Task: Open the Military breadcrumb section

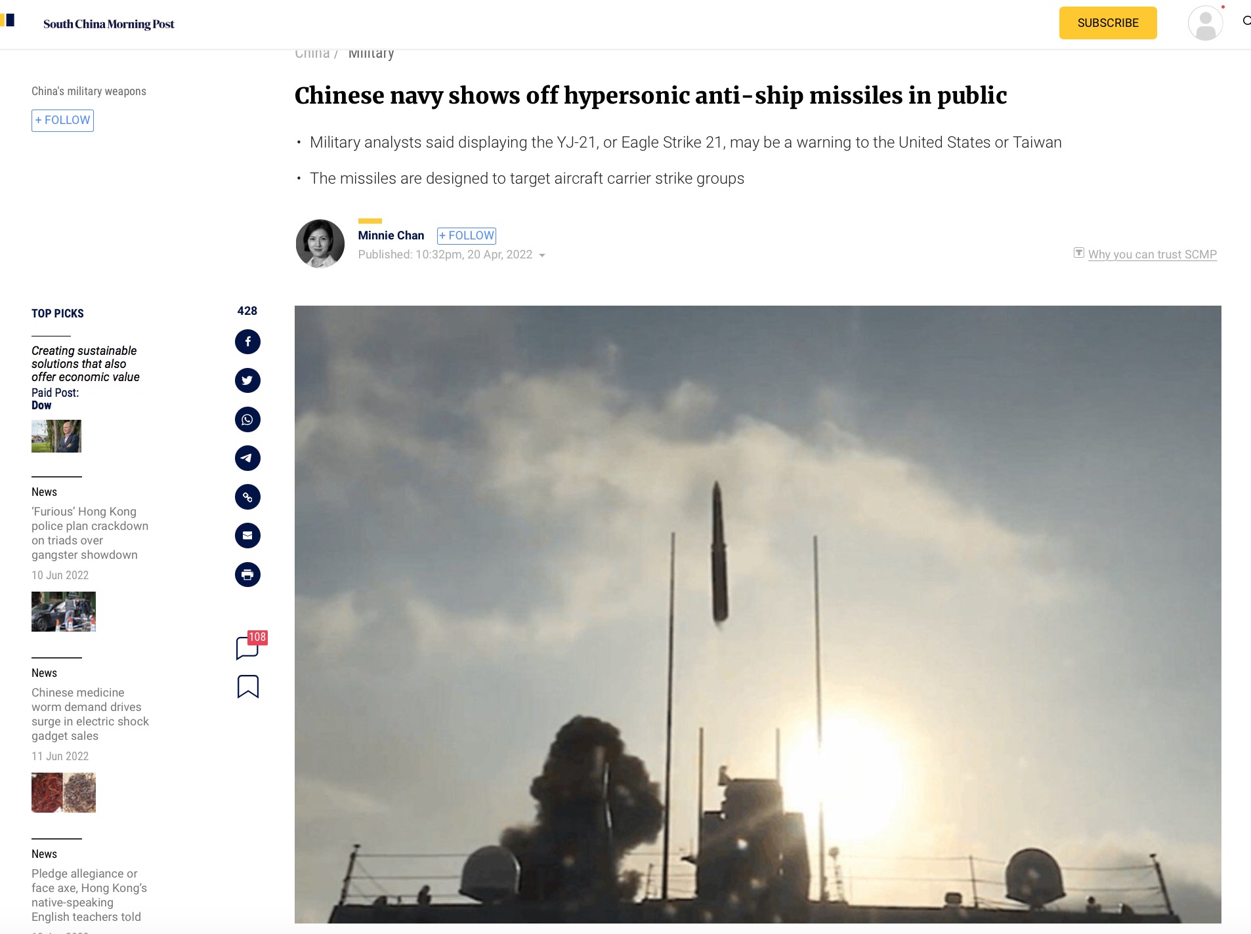Action: click(x=371, y=54)
